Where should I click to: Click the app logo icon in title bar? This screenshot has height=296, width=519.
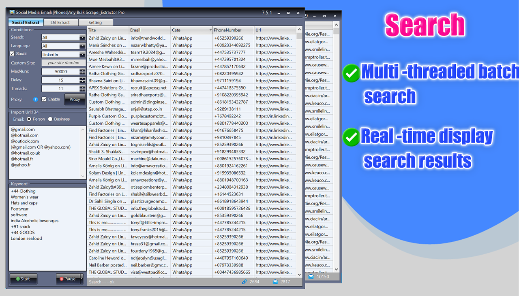click(12, 12)
